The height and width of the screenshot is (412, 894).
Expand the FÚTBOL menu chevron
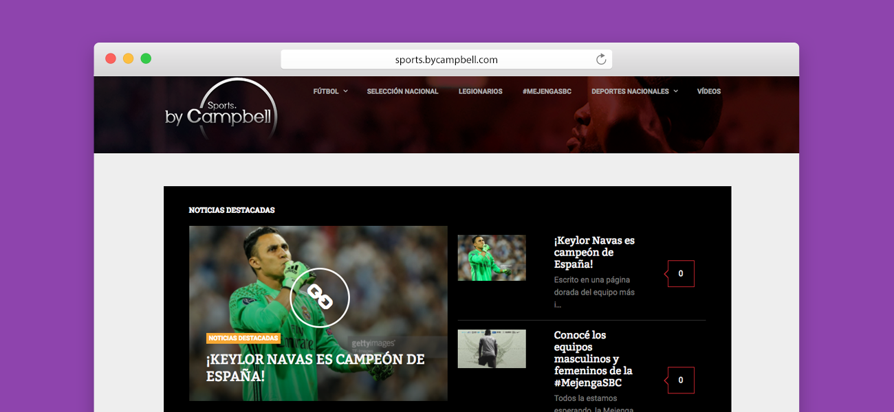coord(345,91)
